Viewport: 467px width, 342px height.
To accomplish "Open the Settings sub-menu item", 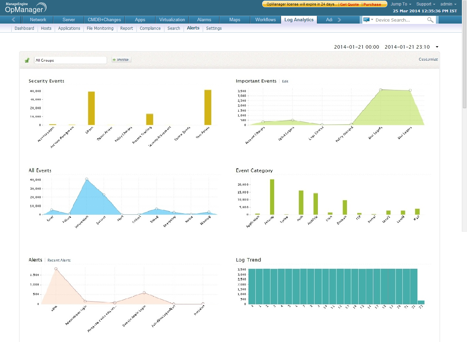I will [x=214, y=28].
